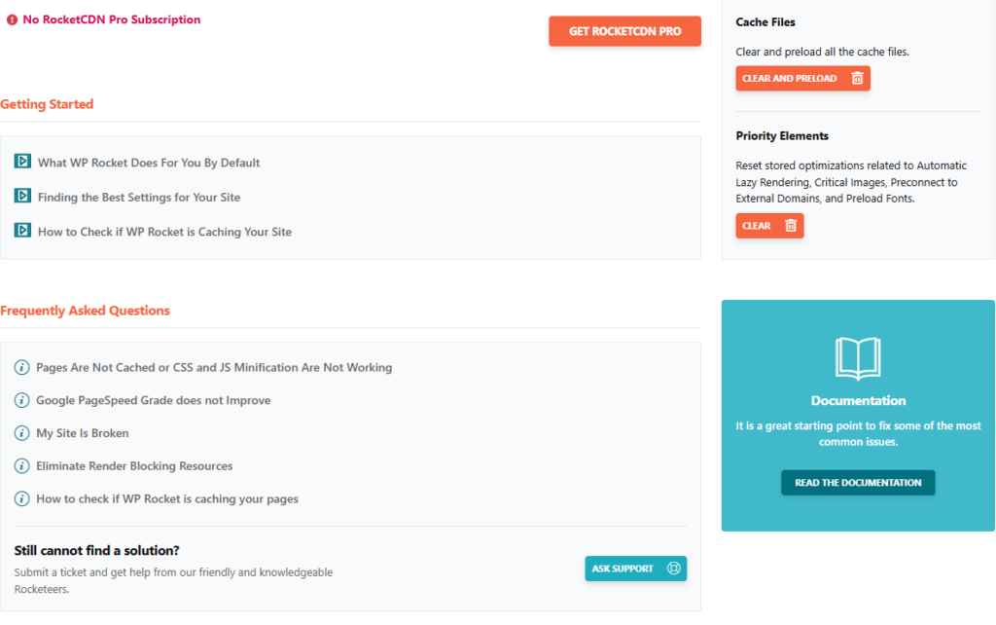Screen dimensions: 996x625
Task: Click the Priority Elements heading
Action: [x=782, y=136]
